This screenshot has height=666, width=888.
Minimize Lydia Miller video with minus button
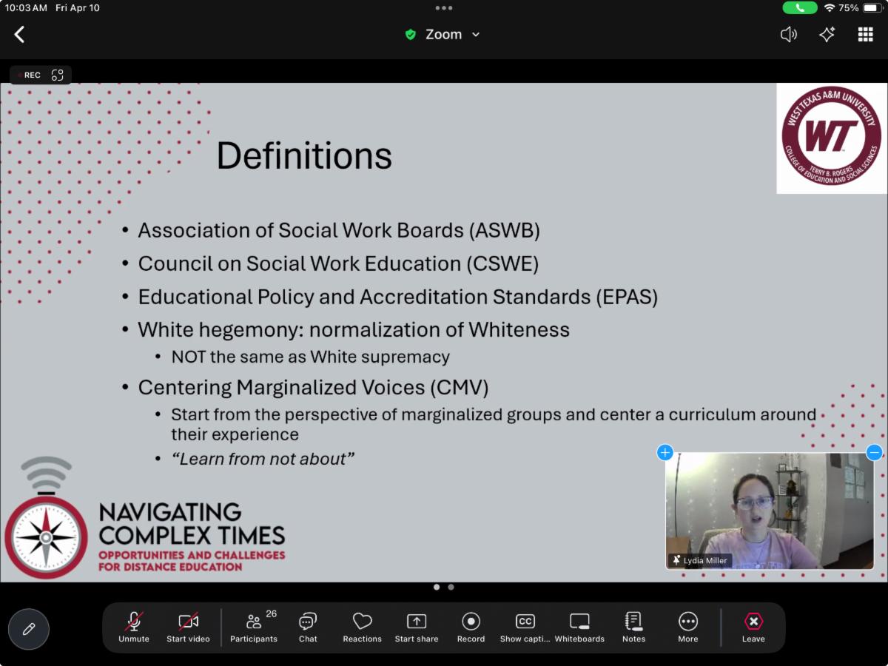[x=874, y=452]
